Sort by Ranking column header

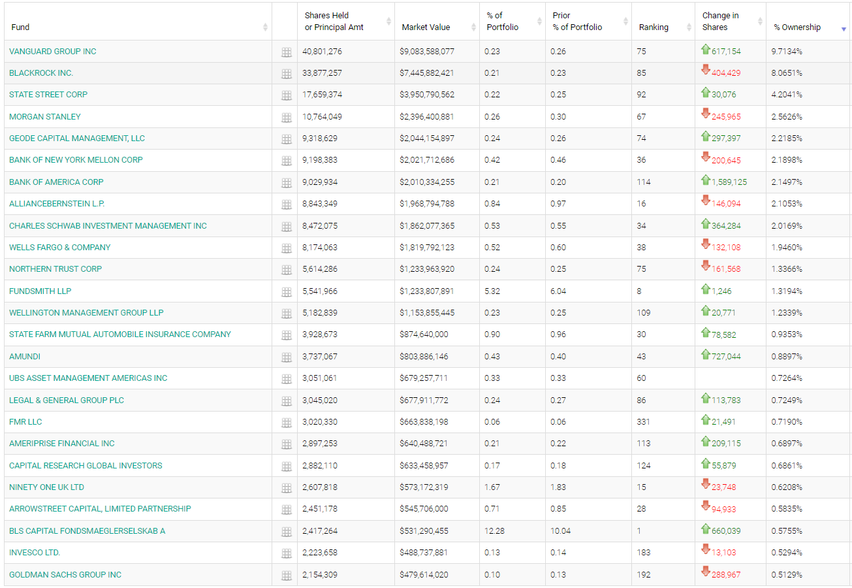[x=663, y=22]
